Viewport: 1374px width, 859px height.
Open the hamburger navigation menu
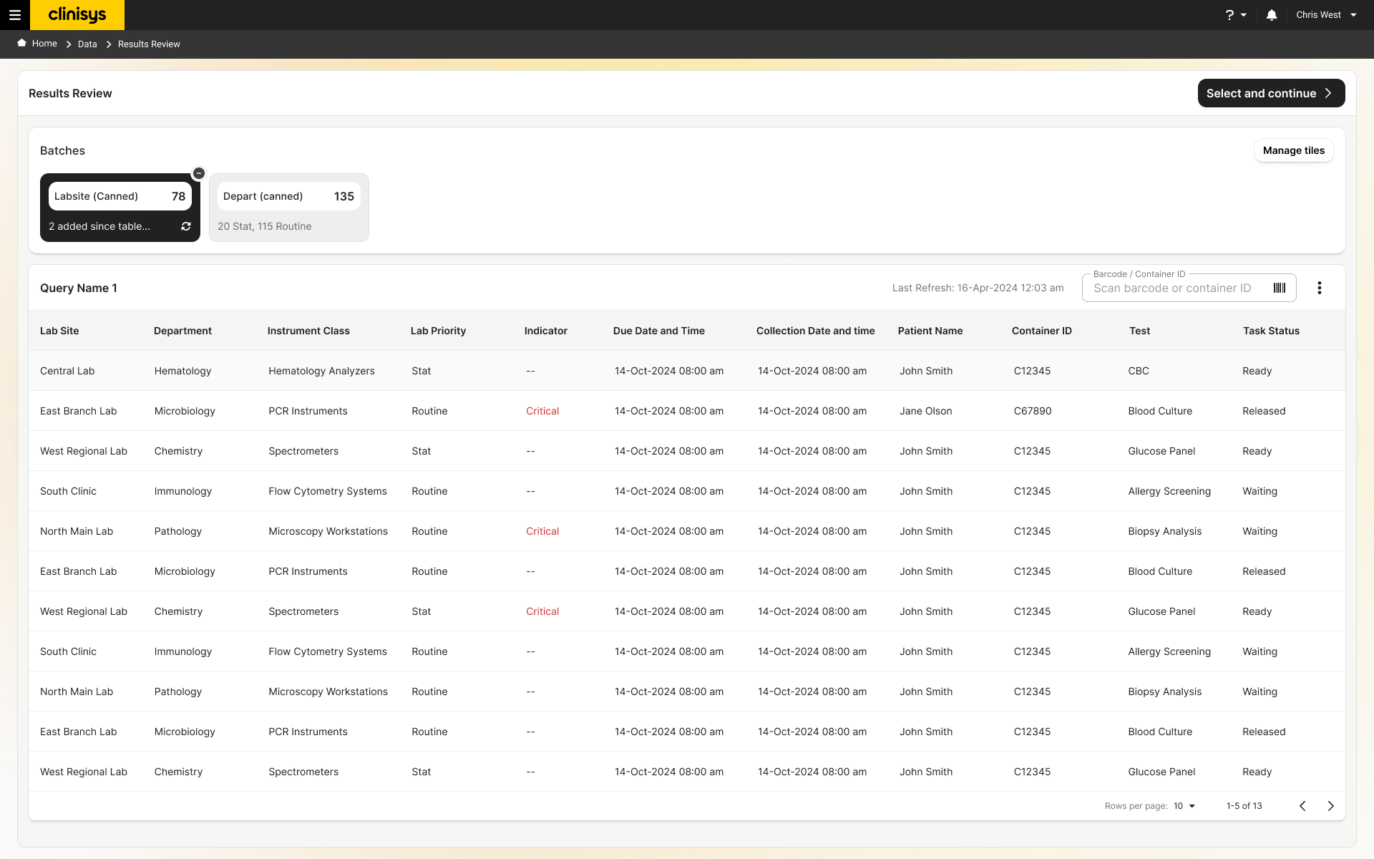(15, 15)
